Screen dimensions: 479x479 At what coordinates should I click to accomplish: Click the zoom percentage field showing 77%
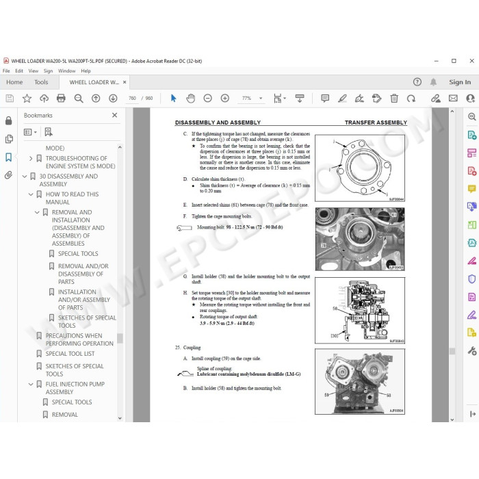pos(247,99)
